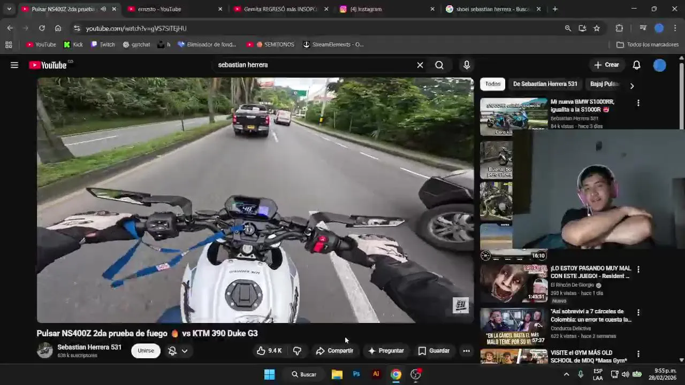Select the Todos filter chip
685x385 pixels.
point(493,84)
